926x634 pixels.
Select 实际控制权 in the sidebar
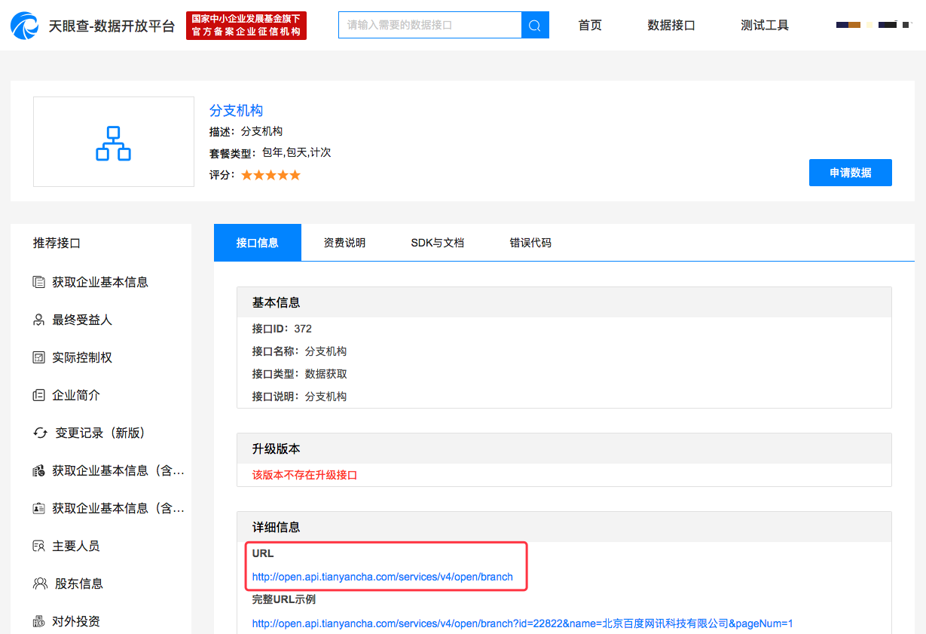pos(82,357)
